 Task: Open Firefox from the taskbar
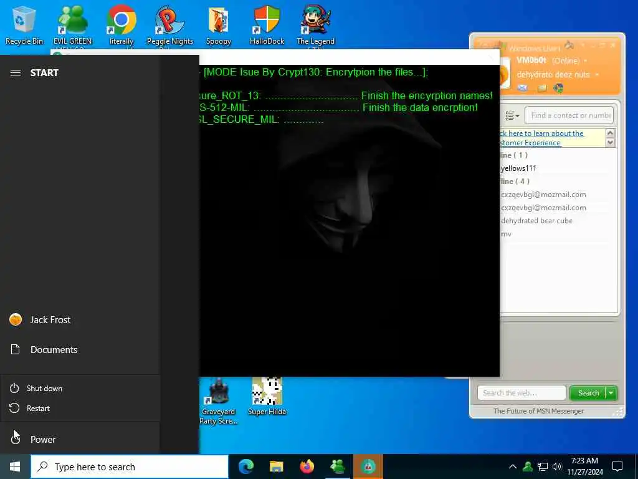coord(307,467)
